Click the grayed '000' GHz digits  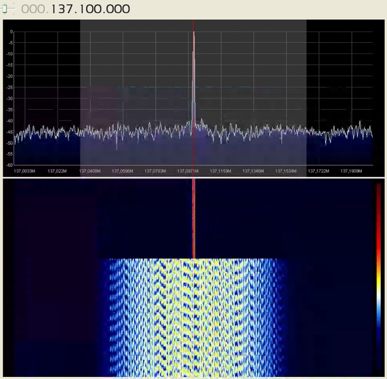click(34, 9)
